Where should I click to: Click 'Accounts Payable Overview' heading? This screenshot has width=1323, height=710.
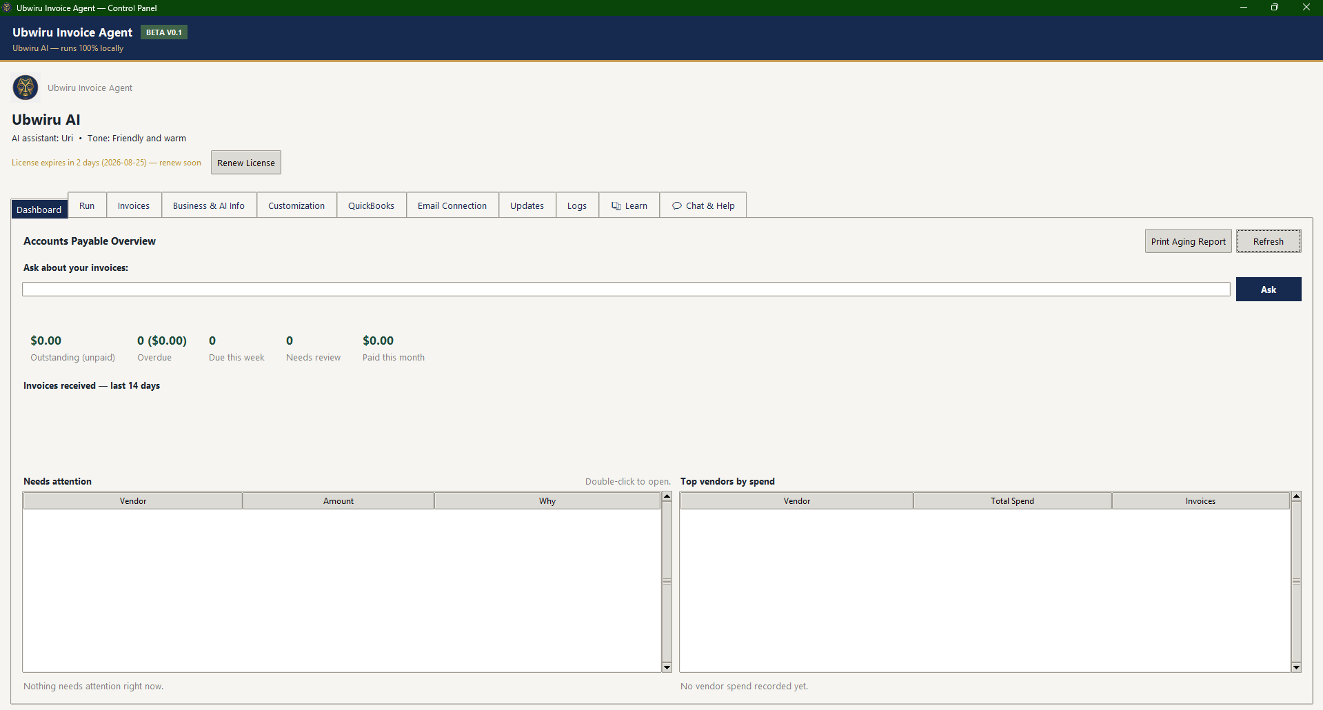coord(90,241)
